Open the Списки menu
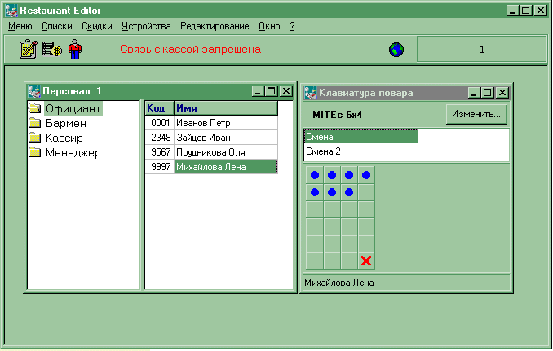This screenshot has width=553, height=351. click(57, 26)
